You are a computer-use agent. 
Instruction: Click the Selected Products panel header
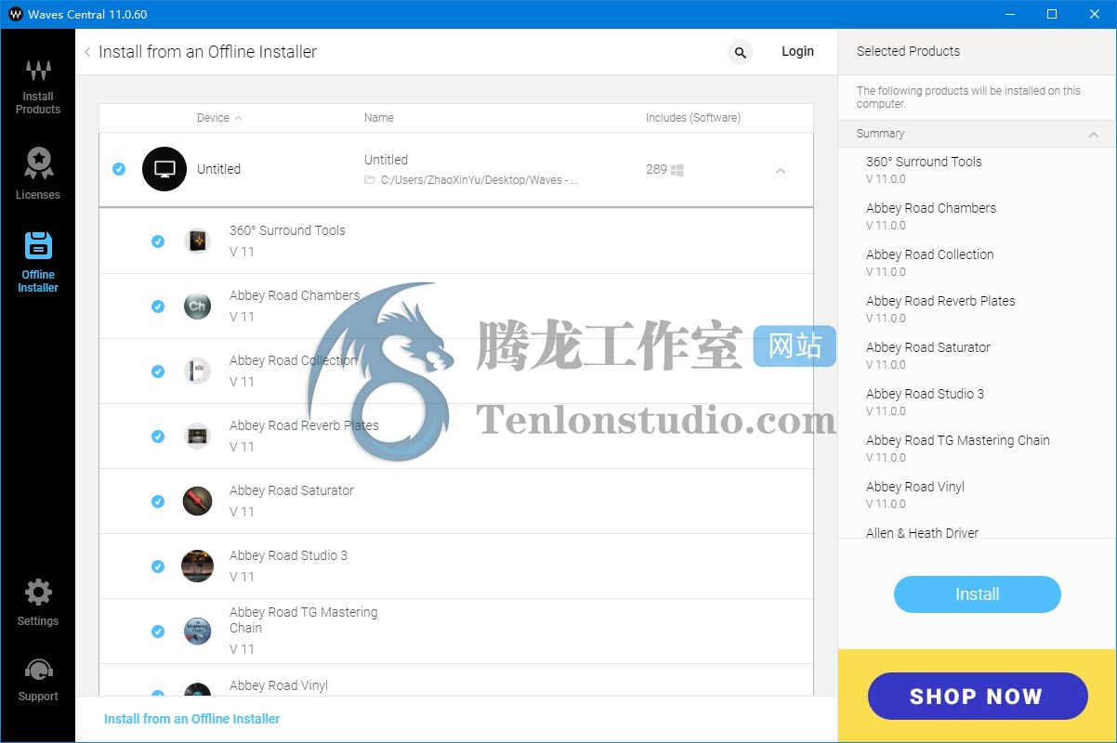[908, 52]
